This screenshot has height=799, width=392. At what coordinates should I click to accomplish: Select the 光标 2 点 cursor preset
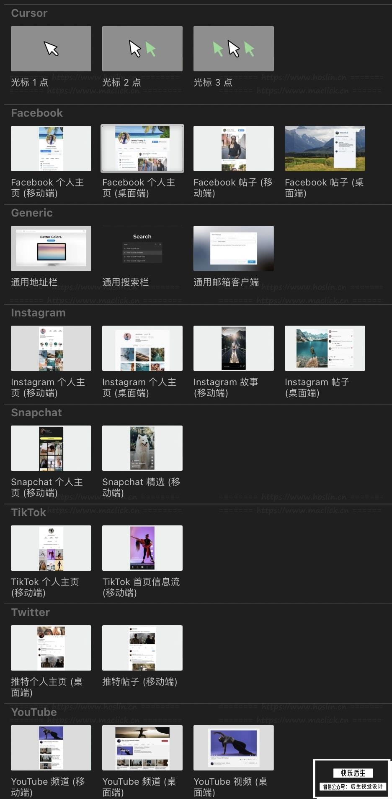[x=142, y=49]
